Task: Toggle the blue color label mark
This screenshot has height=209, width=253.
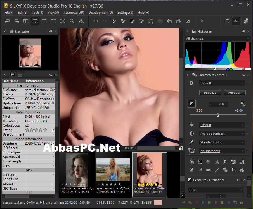Action: 203,202
